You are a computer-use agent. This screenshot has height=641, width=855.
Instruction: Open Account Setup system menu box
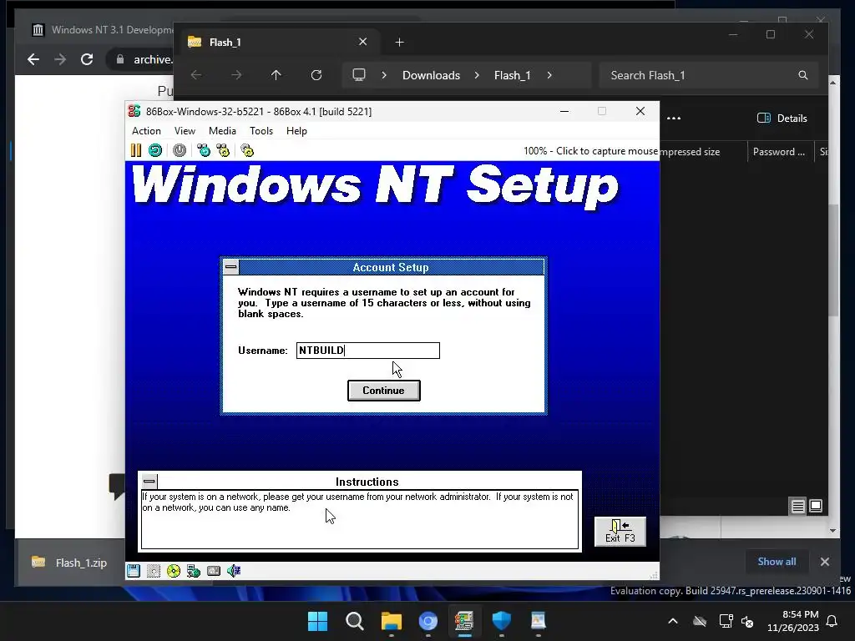[231, 267]
